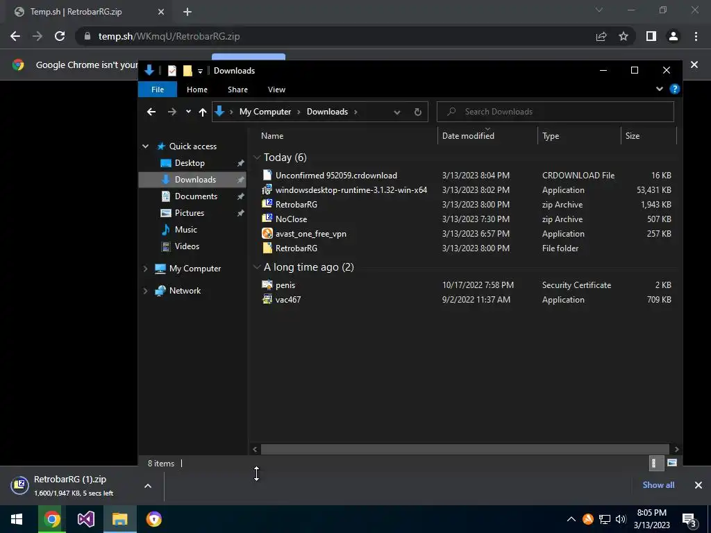Screen dimensions: 711x533
Task: Open Explorer Help question mark icon
Action: [675, 90]
